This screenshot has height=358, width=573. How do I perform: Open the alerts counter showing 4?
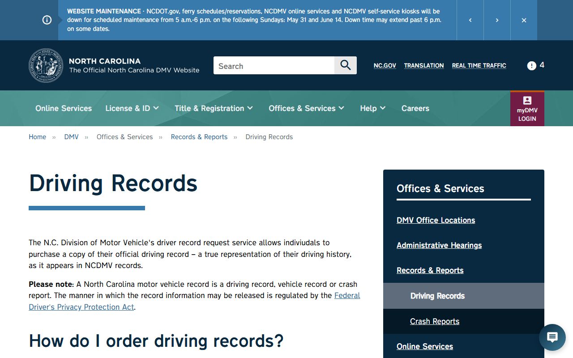536,65
